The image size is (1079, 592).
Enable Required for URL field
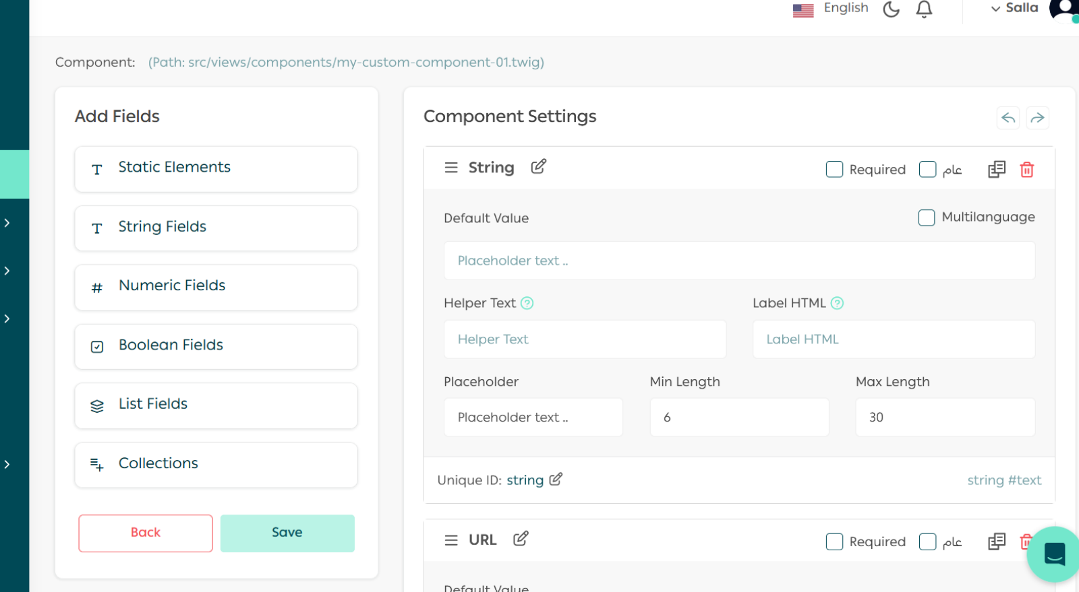[x=834, y=541]
